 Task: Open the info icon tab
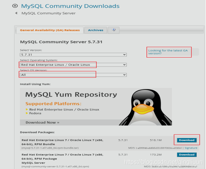113,30
